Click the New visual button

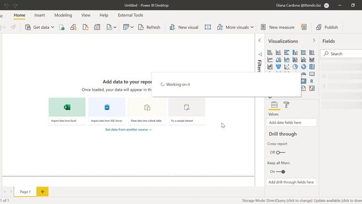(184, 27)
